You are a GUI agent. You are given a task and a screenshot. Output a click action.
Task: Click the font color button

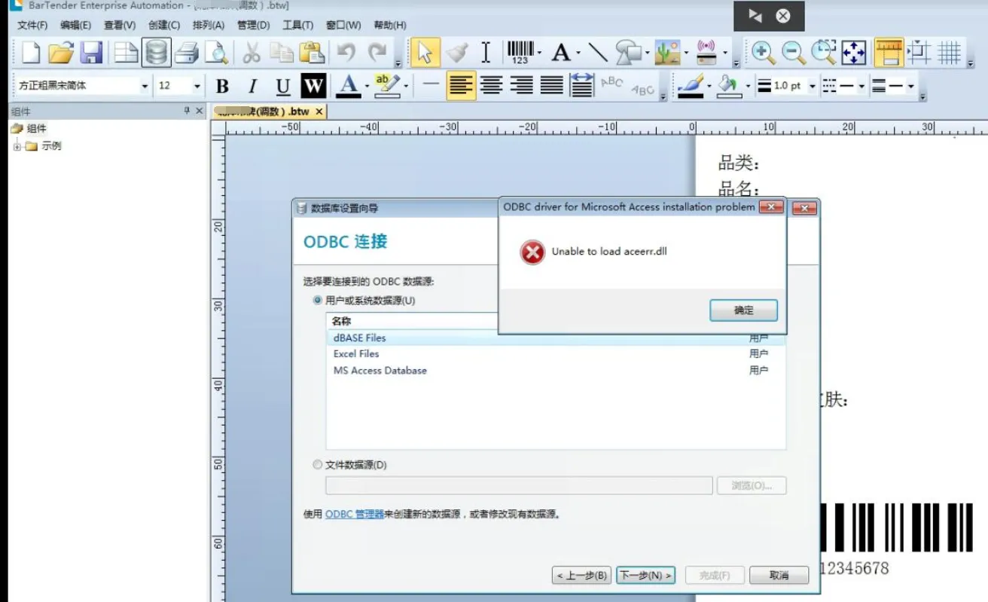(x=347, y=86)
